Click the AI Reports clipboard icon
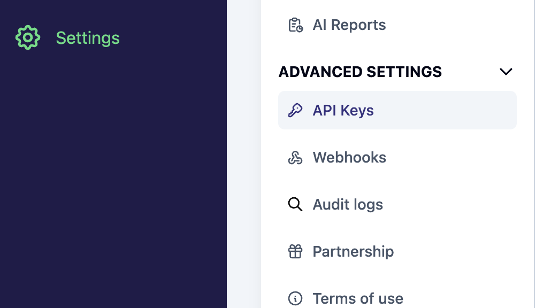Screen dimensions: 551x308 tap(295, 25)
